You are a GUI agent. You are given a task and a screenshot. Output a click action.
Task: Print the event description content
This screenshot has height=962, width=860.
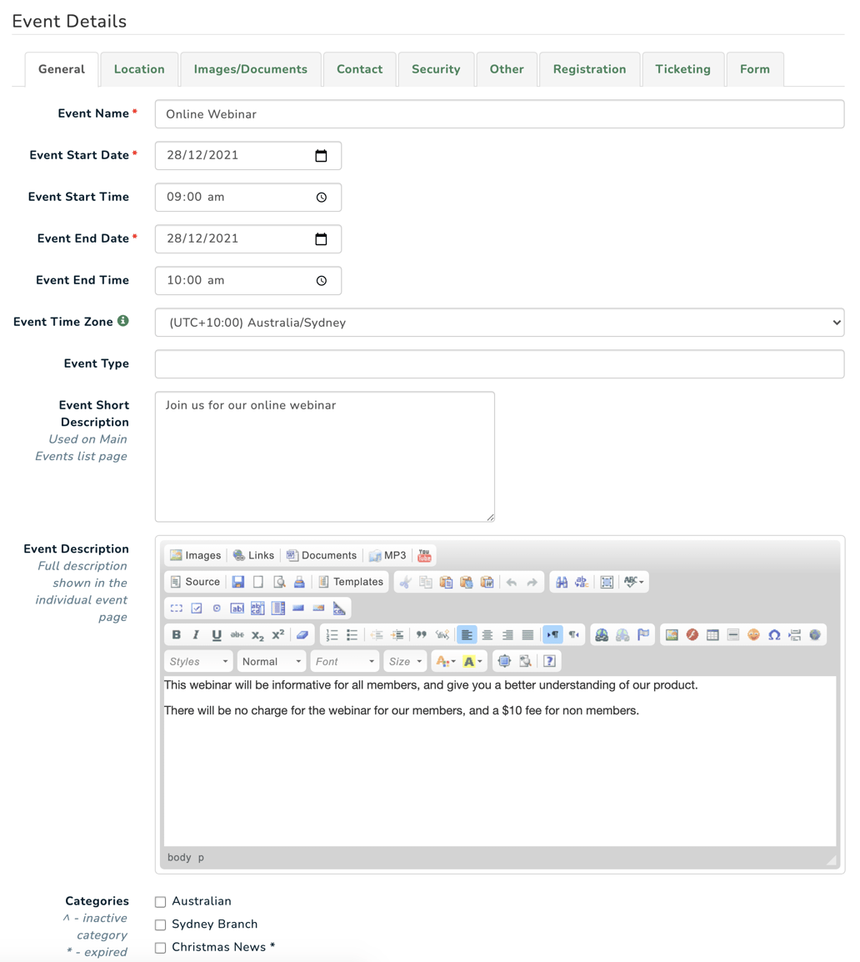298,581
